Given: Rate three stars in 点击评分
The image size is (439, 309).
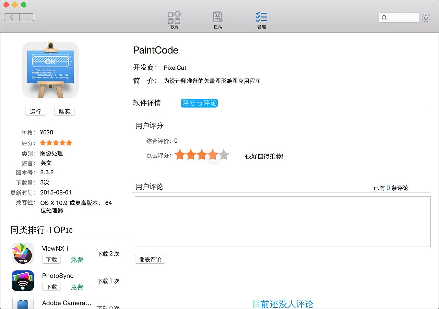Looking at the screenshot, I should point(202,155).
